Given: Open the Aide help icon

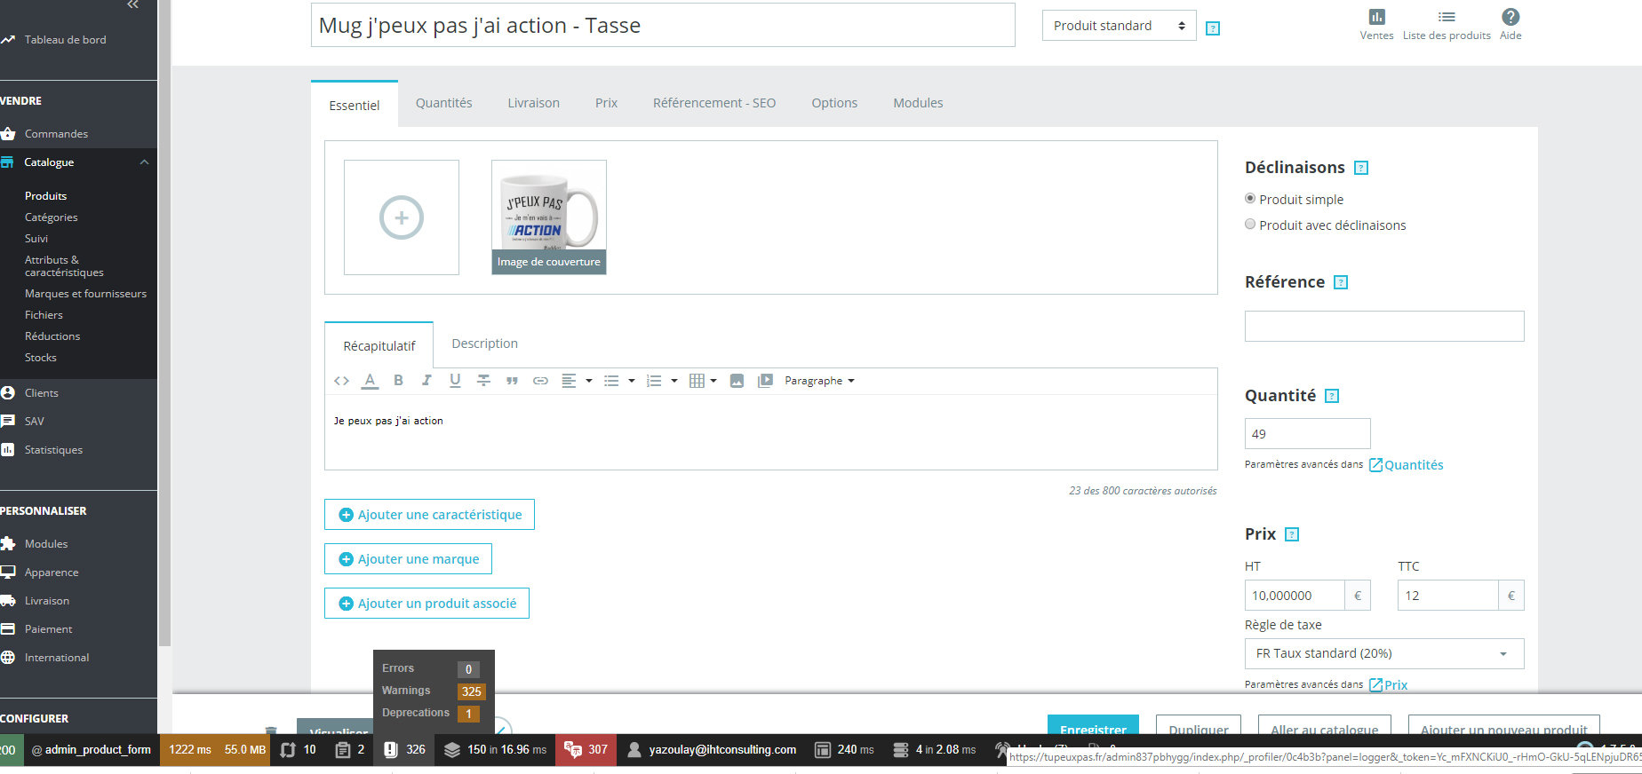Looking at the screenshot, I should pos(1510,25).
